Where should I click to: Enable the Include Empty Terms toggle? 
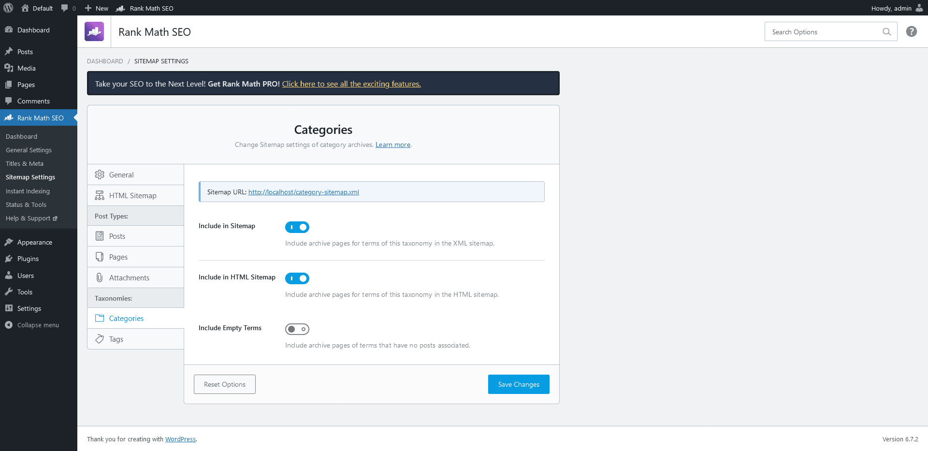(x=297, y=329)
